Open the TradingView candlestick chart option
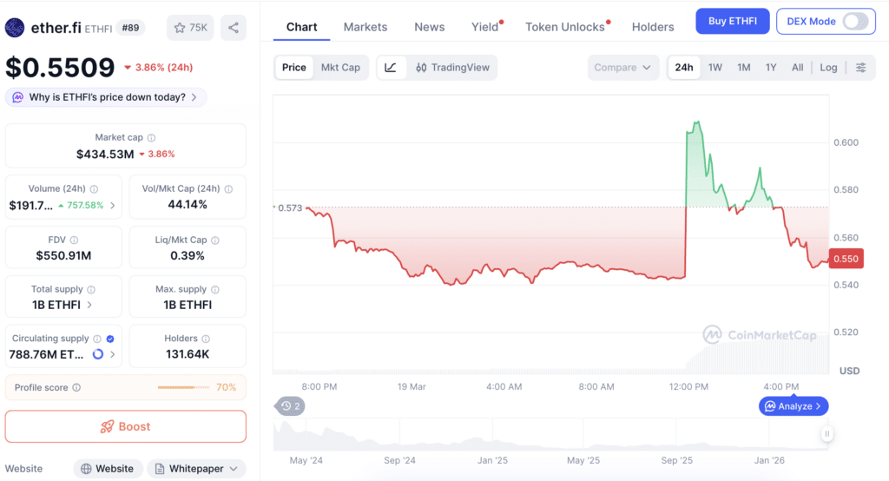889x481 pixels. pos(452,68)
